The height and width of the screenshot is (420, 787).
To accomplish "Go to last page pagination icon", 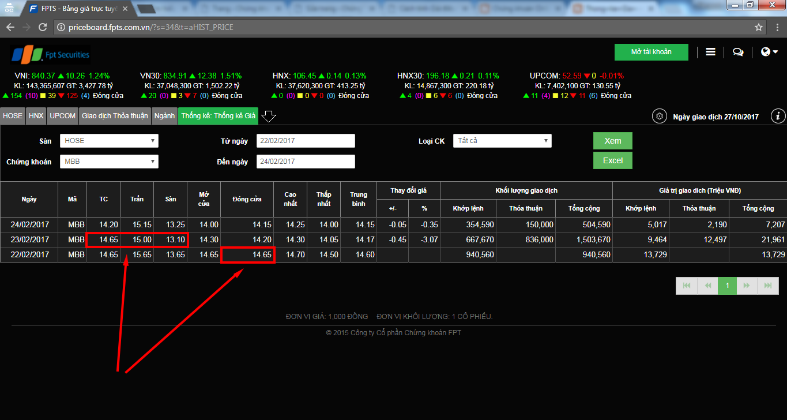I will pos(767,286).
